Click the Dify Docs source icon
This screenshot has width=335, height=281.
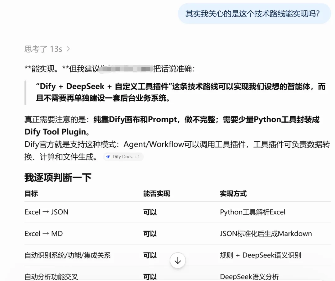tap(108, 157)
